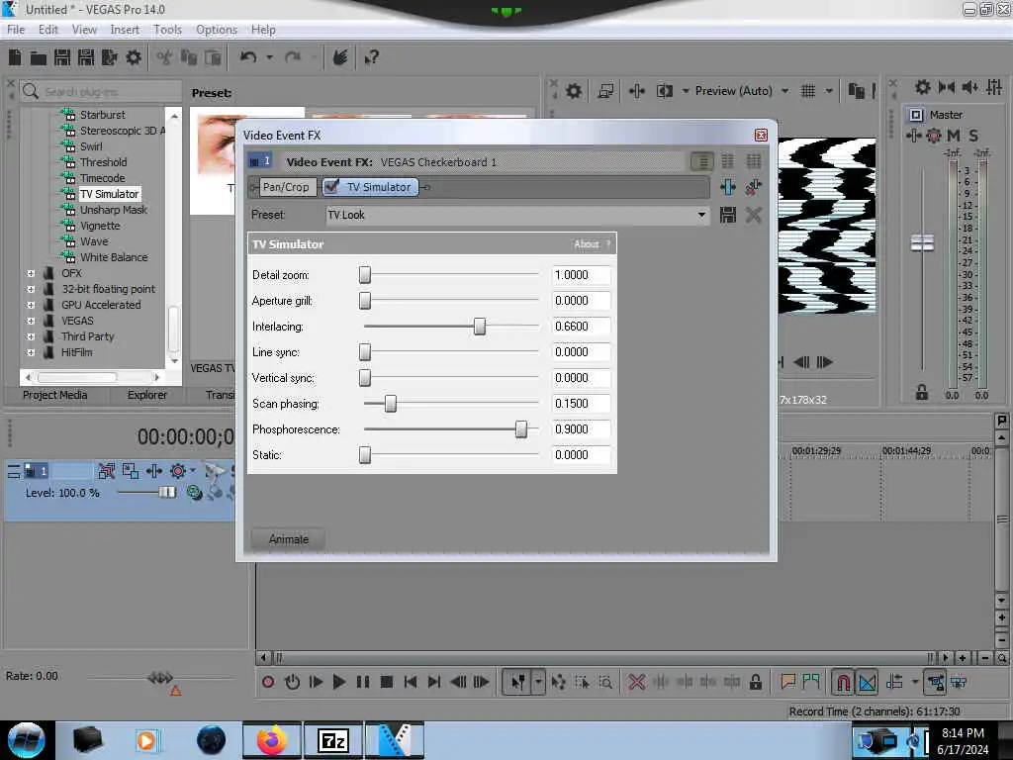Close the Video Event FX window

click(x=761, y=135)
